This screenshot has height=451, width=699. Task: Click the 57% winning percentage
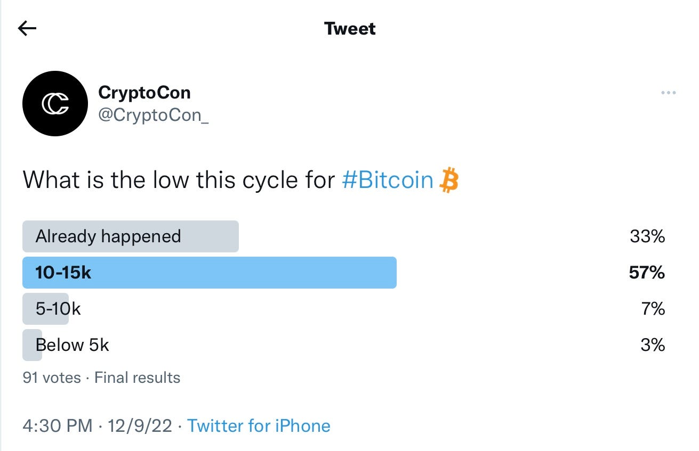[x=647, y=273]
